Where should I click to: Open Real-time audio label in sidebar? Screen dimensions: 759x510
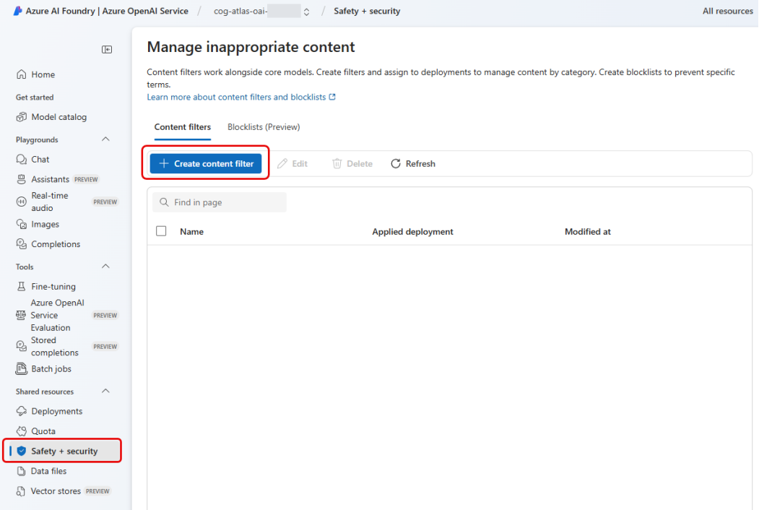coord(50,202)
